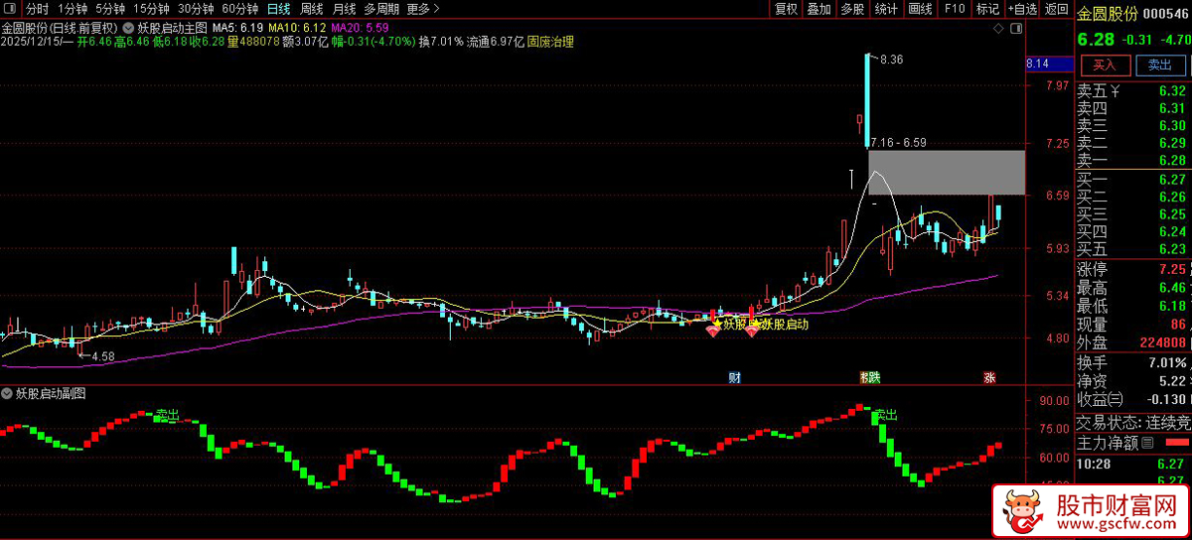Switch to 分时 intraday chart
The width and height of the screenshot is (1192, 540).
pos(37,9)
